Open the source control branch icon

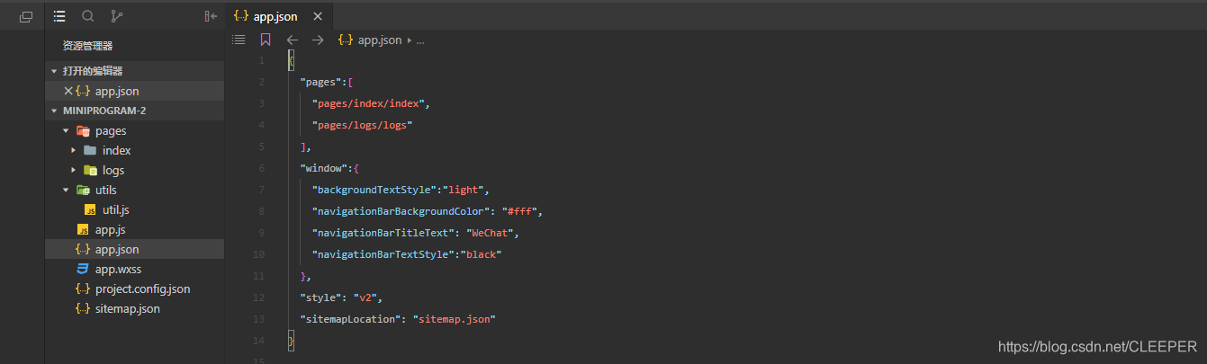coord(116,16)
